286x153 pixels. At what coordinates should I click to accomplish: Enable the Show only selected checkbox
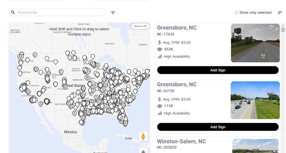[236, 13]
